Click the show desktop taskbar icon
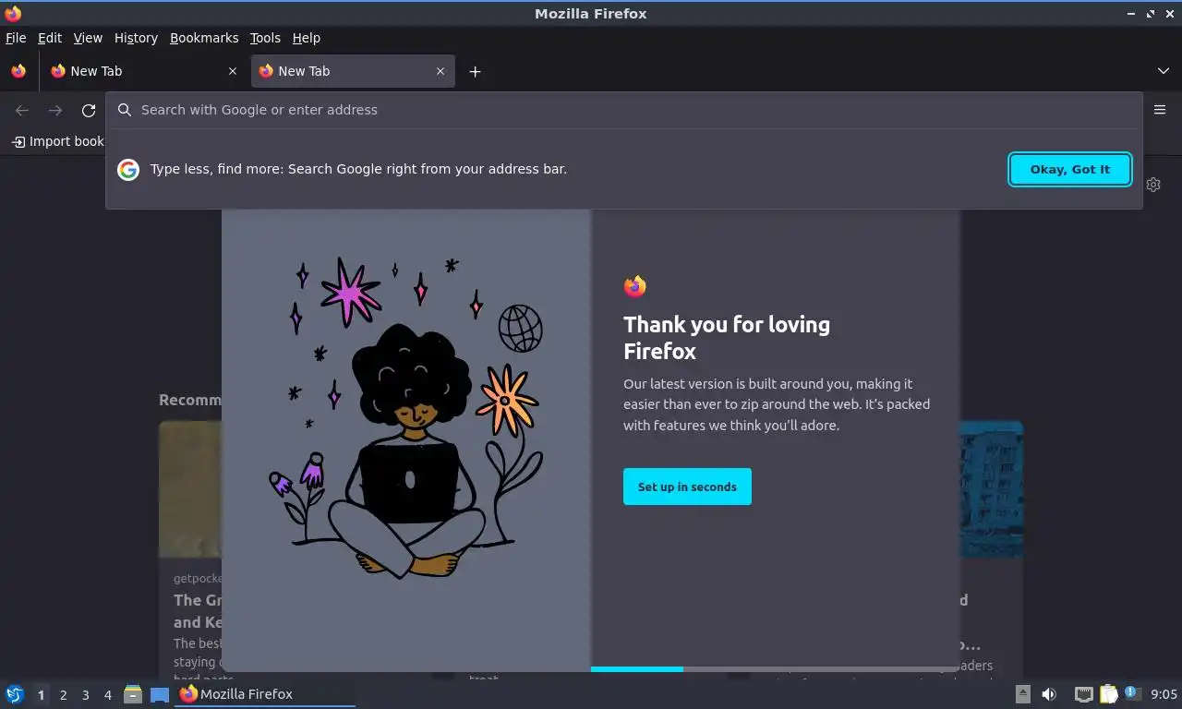The image size is (1182, 709). (x=160, y=694)
